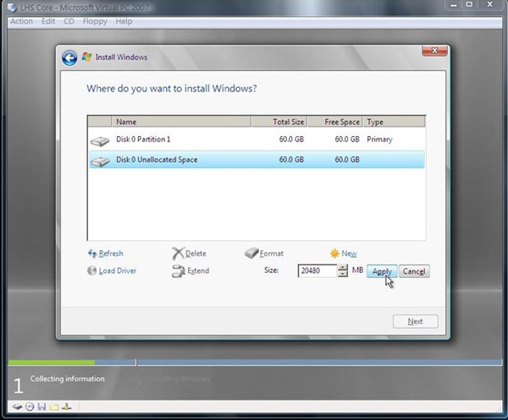Open the CD menu

70,21
